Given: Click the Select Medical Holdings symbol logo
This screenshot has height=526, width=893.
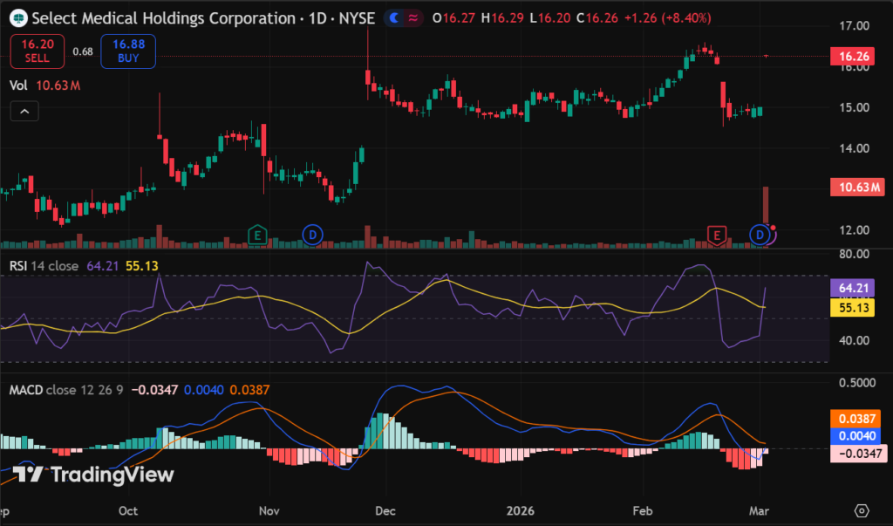Looking at the screenshot, I should [17, 17].
